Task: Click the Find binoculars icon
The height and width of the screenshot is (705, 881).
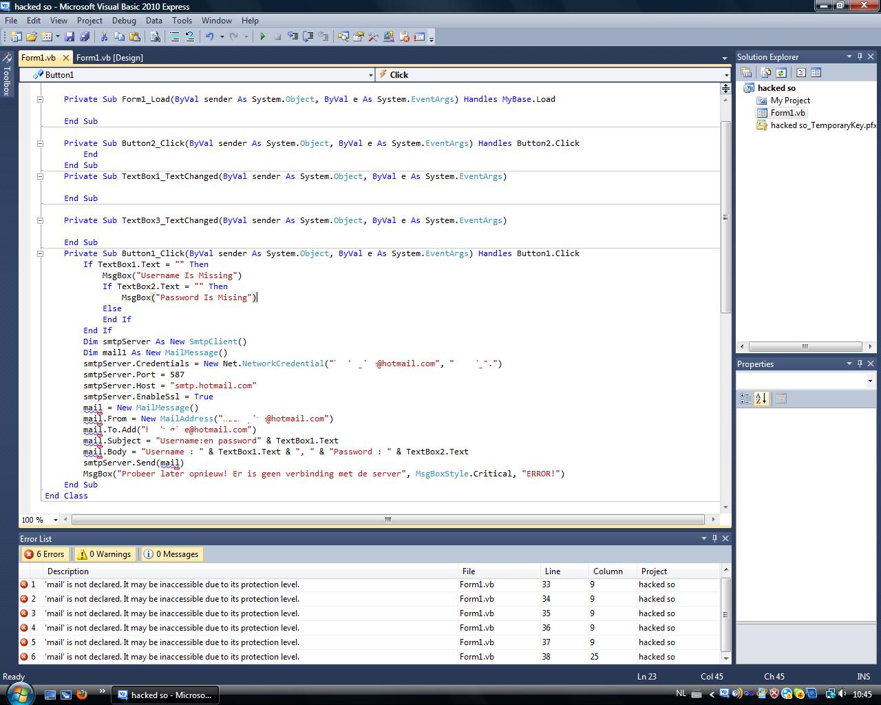Action: coord(155,36)
